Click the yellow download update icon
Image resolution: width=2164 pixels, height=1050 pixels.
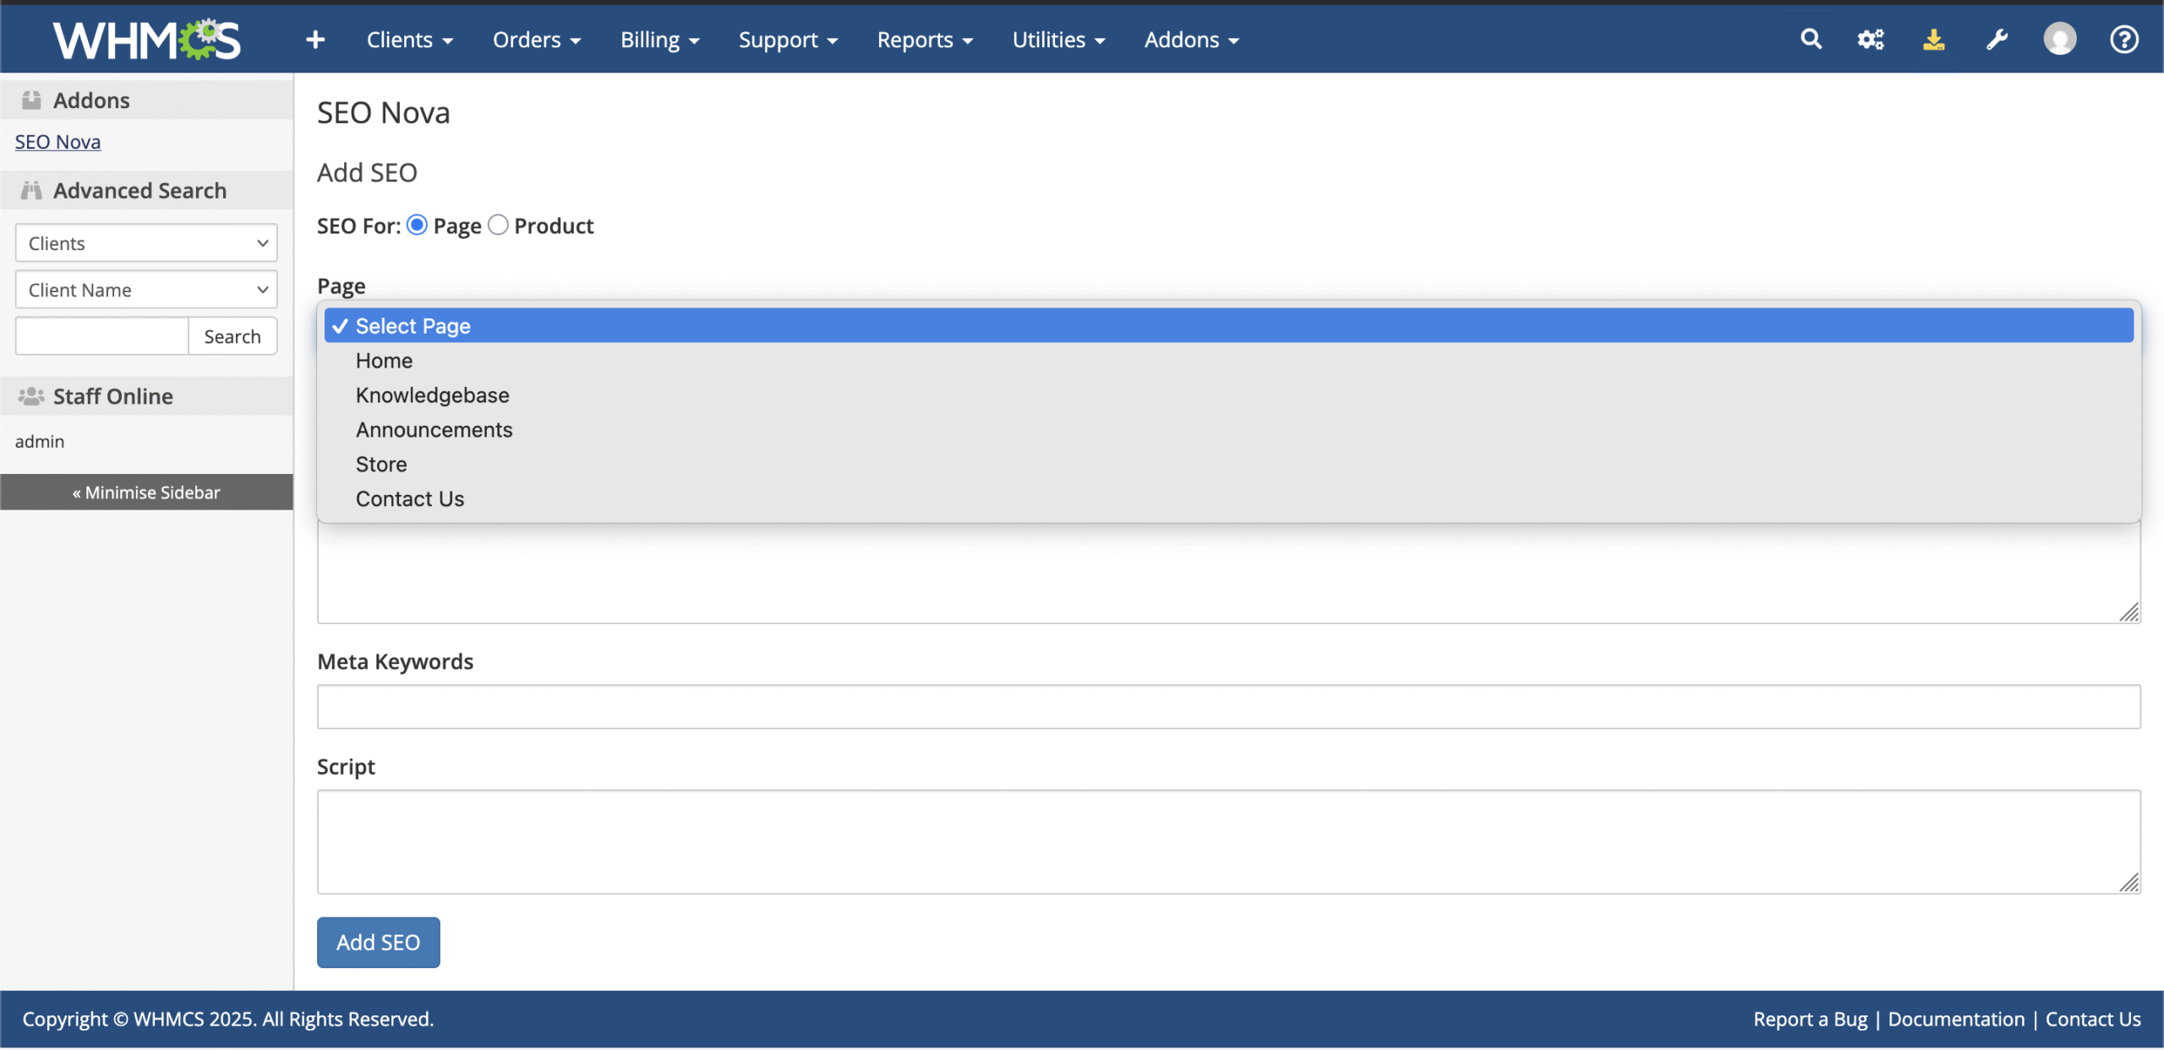[1933, 40]
